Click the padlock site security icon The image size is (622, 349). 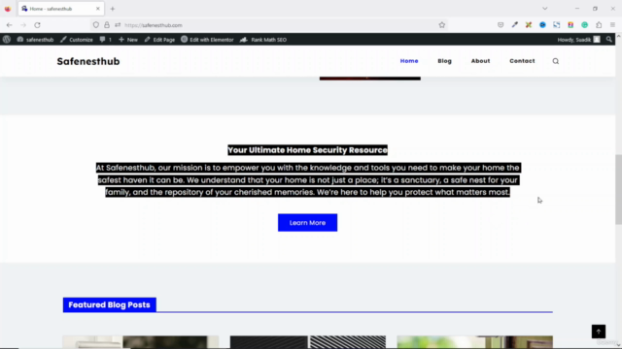pos(107,25)
